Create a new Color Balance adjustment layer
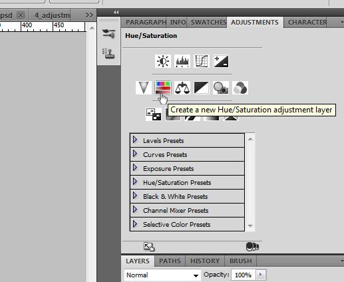Screen dimensions: 344x282 [182, 88]
